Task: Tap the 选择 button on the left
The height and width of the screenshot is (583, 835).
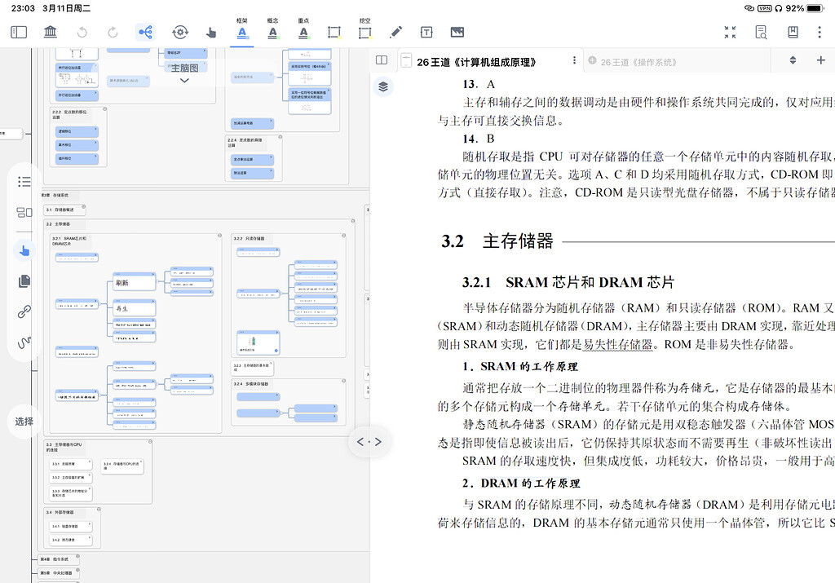Action: coord(23,422)
